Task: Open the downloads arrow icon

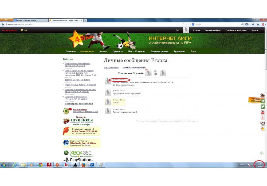Action: tap(253, 24)
